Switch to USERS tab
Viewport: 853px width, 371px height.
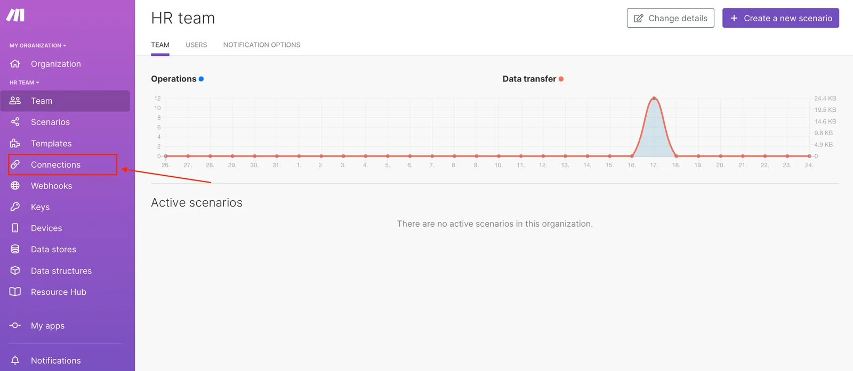pos(196,45)
